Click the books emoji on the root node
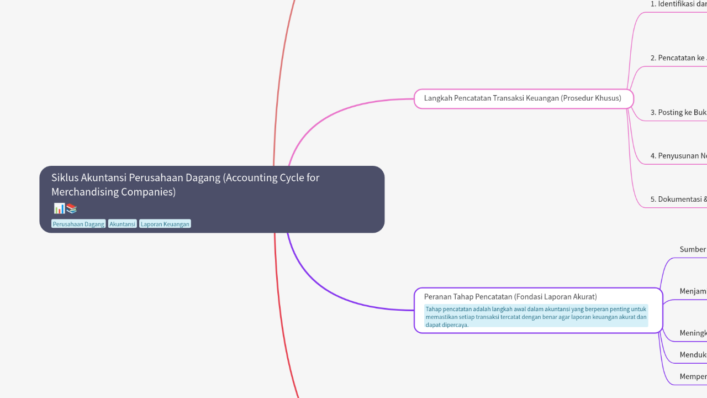This screenshot has width=707, height=398. (x=71, y=208)
